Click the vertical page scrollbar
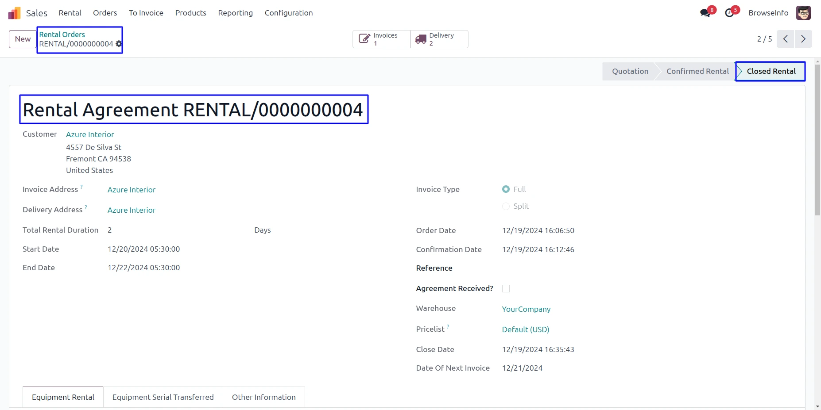821x410 pixels. tap(817, 140)
